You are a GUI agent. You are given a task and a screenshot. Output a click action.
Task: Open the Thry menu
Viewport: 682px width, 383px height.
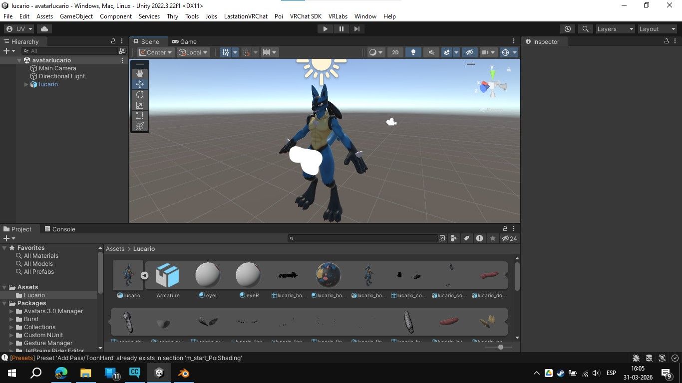pos(172,16)
